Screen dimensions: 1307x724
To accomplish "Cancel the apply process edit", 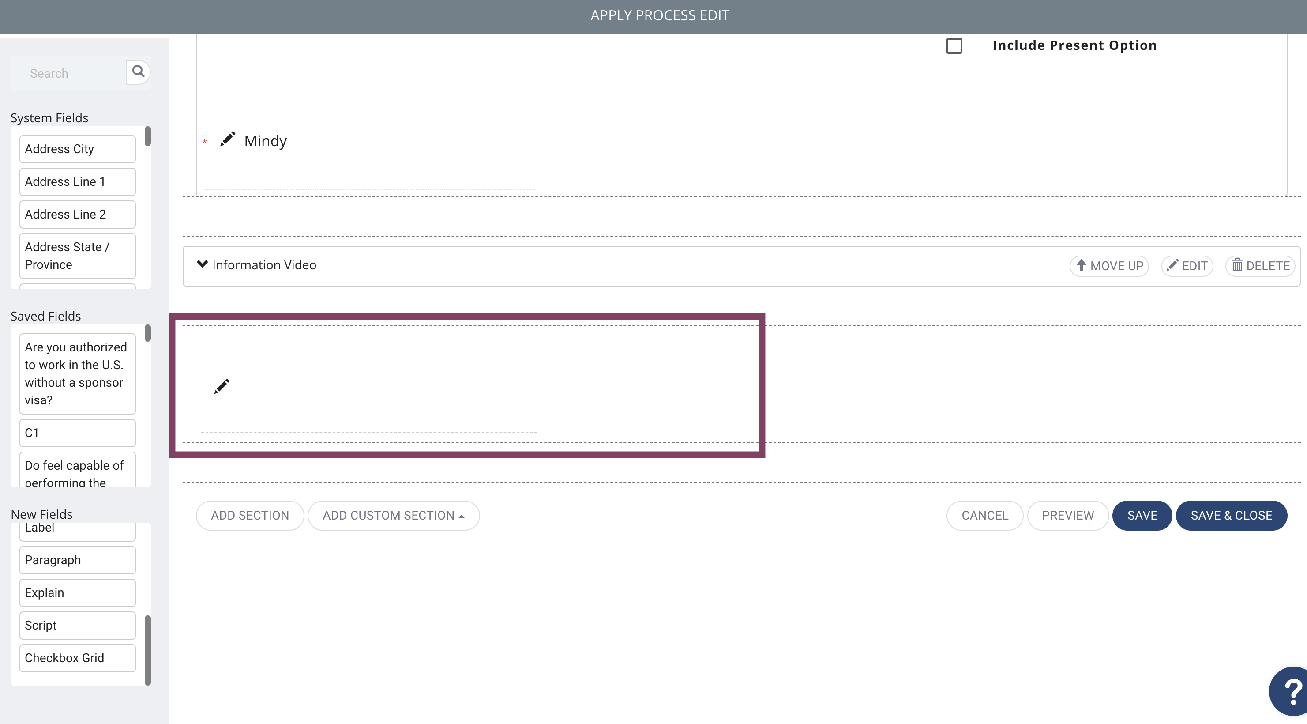I will pyautogui.click(x=984, y=515).
